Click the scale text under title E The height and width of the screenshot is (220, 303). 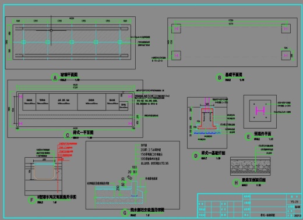coord(263,139)
